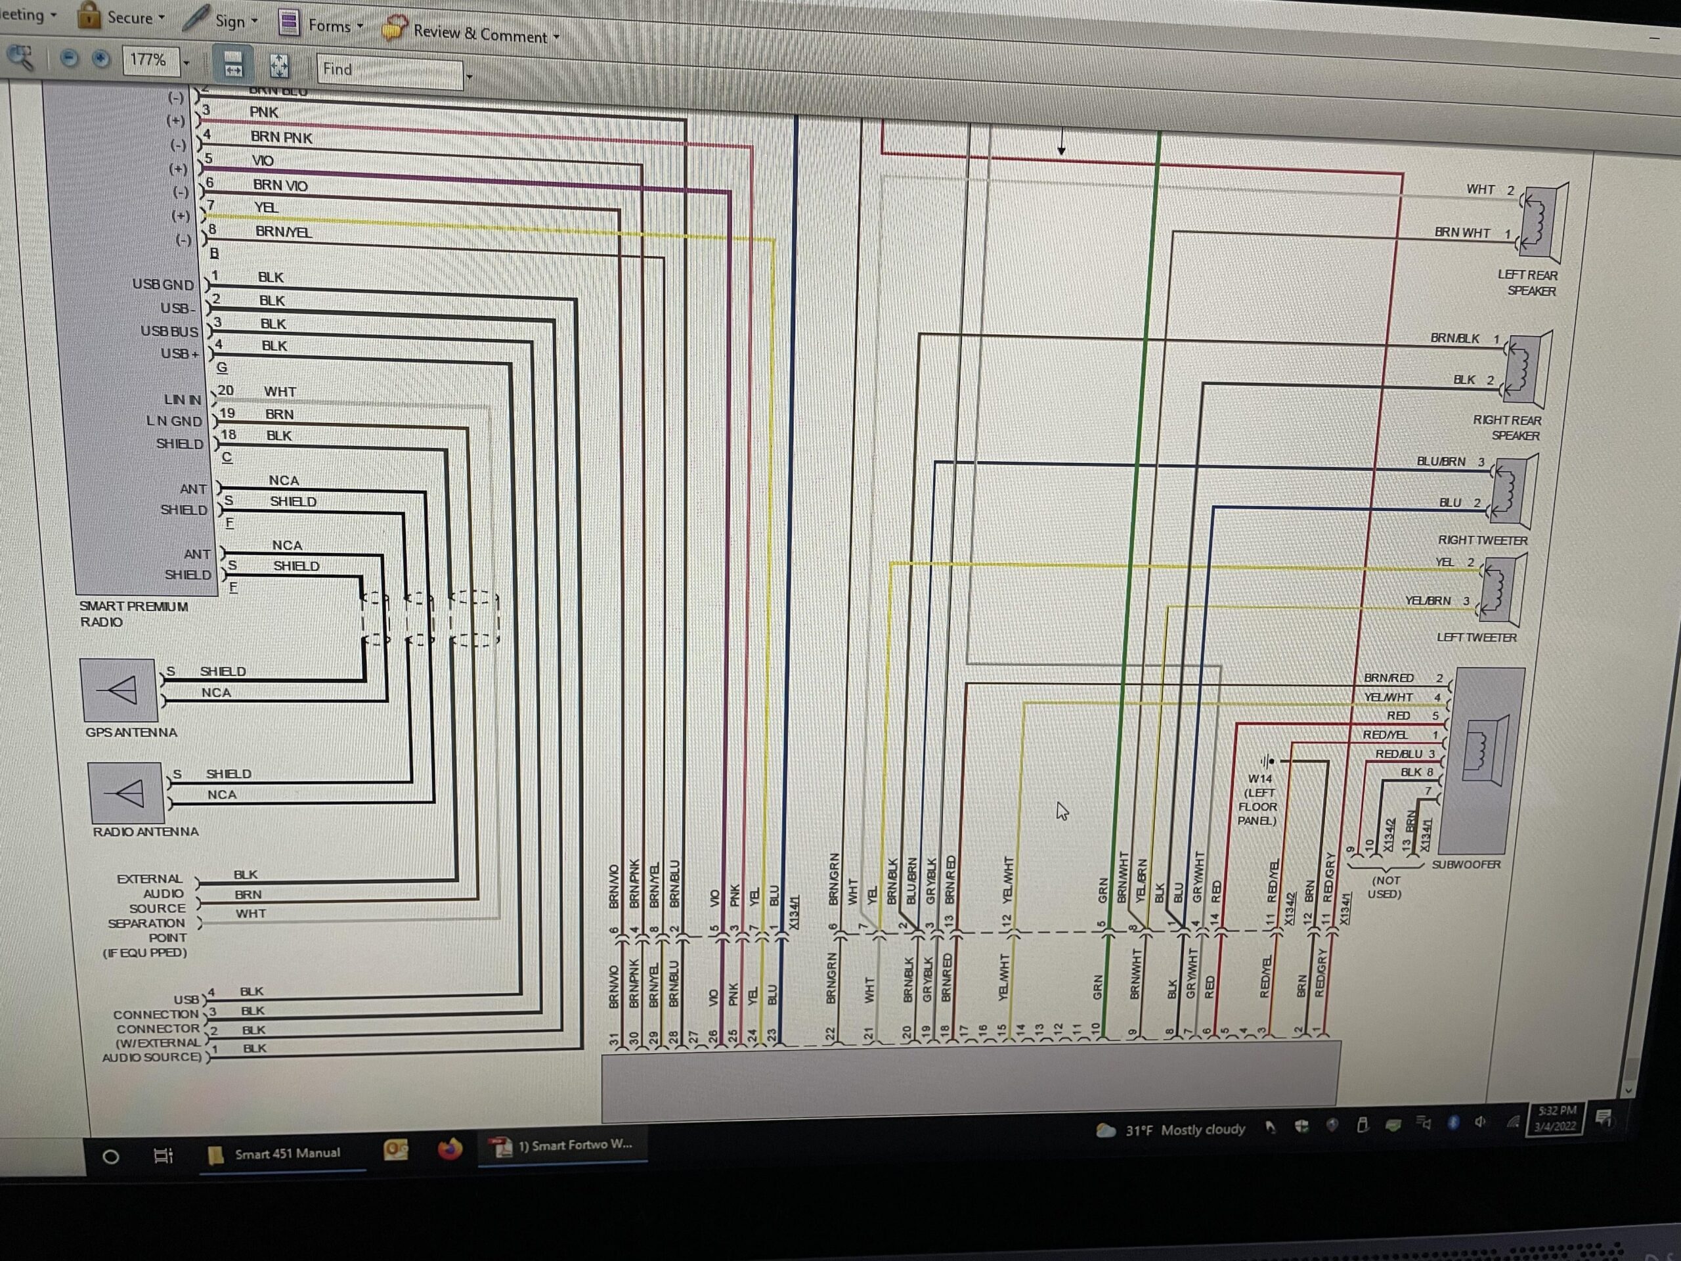Viewport: 1681px width, 1261px height.
Task: Open Smart 451 Manual taskbar folder
Action: pos(275,1153)
